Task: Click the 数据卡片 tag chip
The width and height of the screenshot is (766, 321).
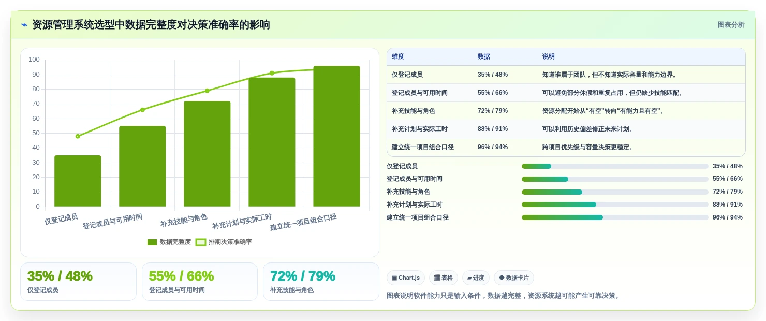Action: [514, 278]
